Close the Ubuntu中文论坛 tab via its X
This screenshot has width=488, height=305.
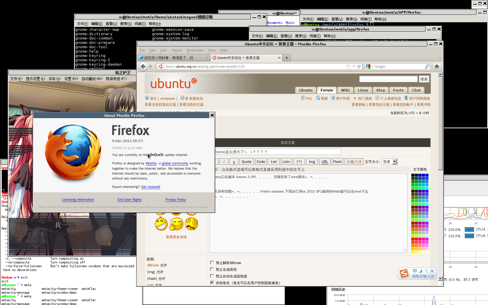[279, 58]
